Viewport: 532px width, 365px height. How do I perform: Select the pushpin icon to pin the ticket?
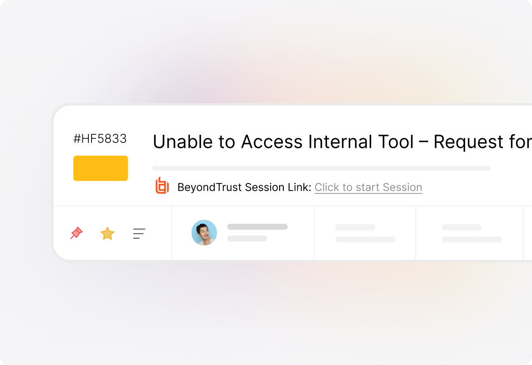tap(76, 233)
